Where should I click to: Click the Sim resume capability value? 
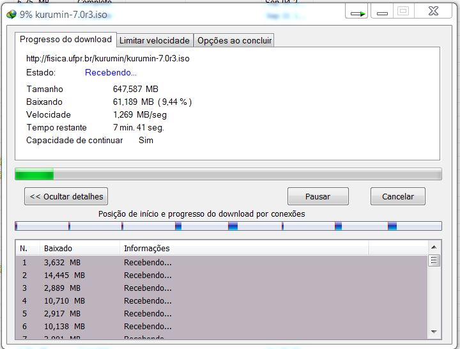(x=146, y=141)
